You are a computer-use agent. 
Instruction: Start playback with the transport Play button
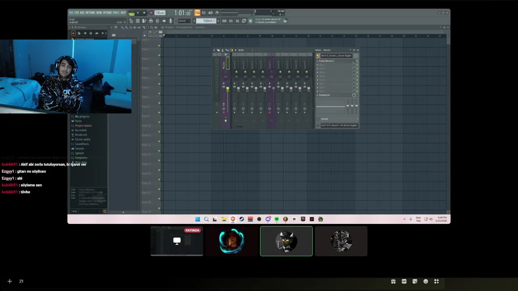point(138,13)
